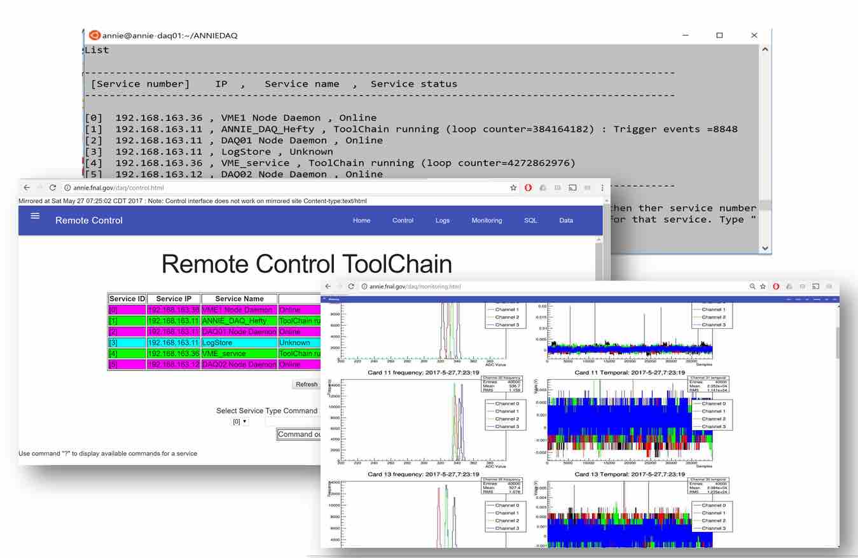Image resolution: width=858 pixels, height=558 pixels.
Task: Click the terminal line for LogStore, Unknown
Action: [209, 151]
